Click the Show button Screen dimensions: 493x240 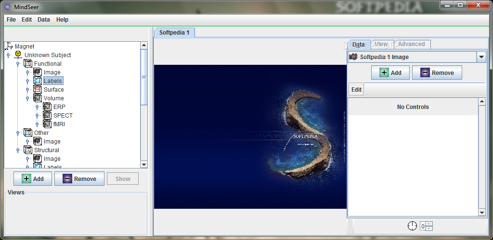[123, 179]
